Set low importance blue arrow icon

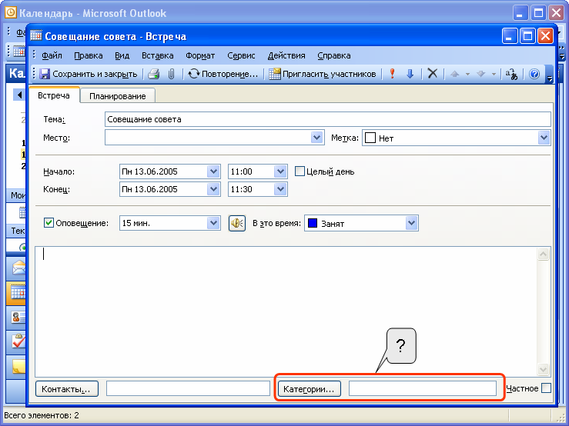click(x=410, y=74)
